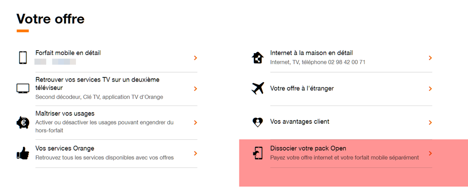
Task: Click the Vos avantages client chevron
Action: (x=430, y=122)
